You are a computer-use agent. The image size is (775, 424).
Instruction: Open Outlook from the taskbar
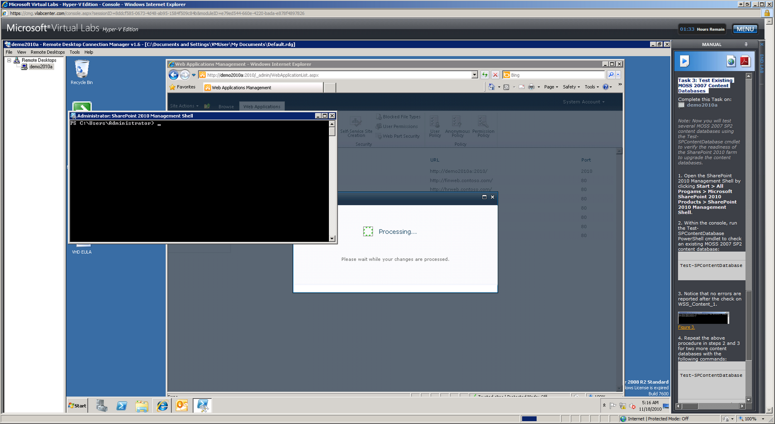(x=182, y=406)
